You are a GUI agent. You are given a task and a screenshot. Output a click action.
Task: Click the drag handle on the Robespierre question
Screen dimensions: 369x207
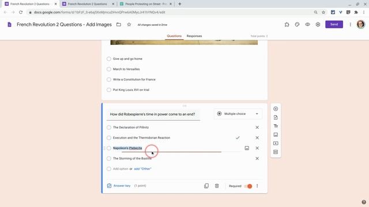click(x=184, y=106)
